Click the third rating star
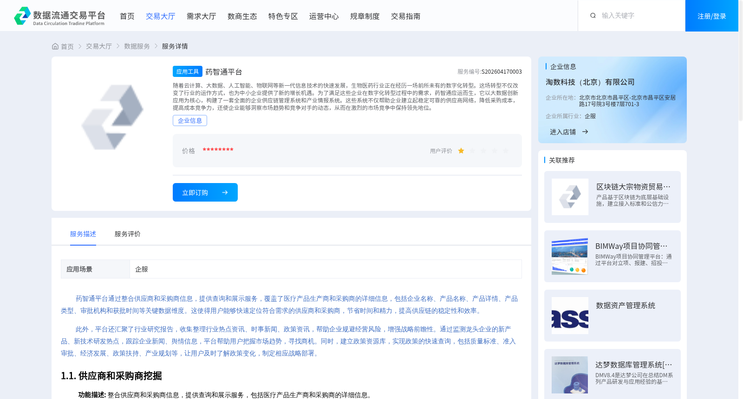 pyautogui.click(x=483, y=151)
